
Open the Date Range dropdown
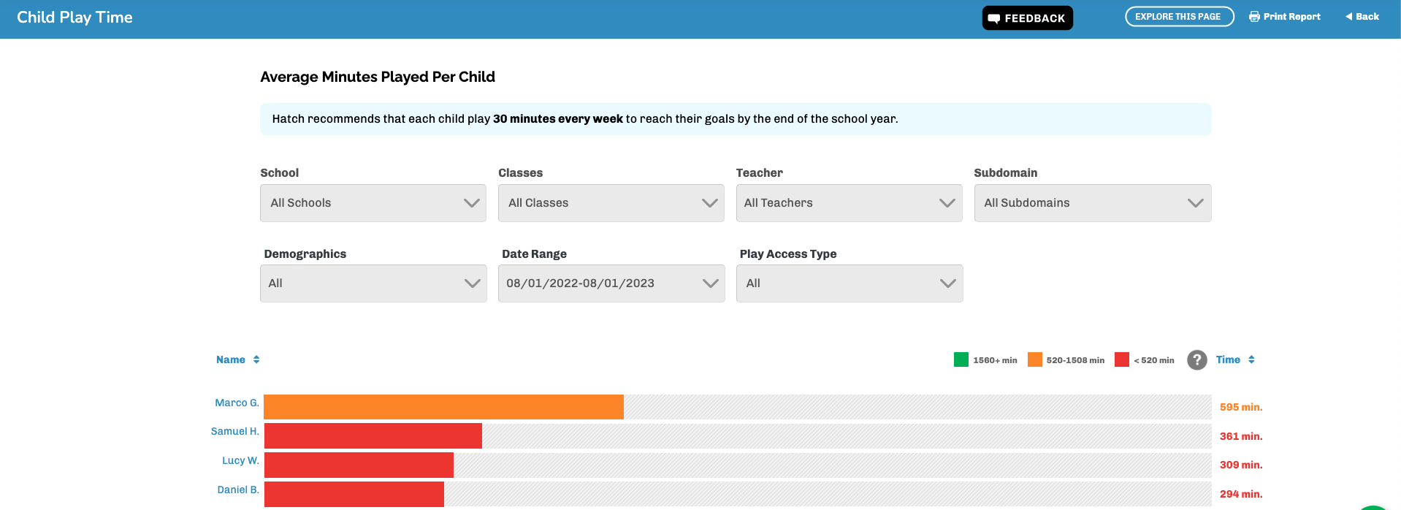pos(611,283)
